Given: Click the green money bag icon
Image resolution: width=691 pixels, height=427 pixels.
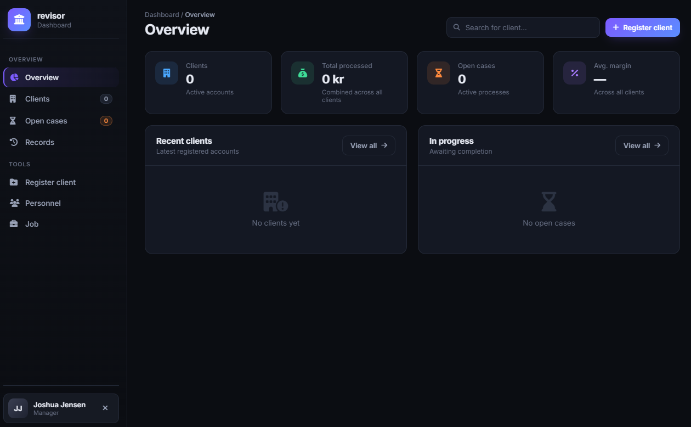Looking at the screenshot, I should (303, 73).
